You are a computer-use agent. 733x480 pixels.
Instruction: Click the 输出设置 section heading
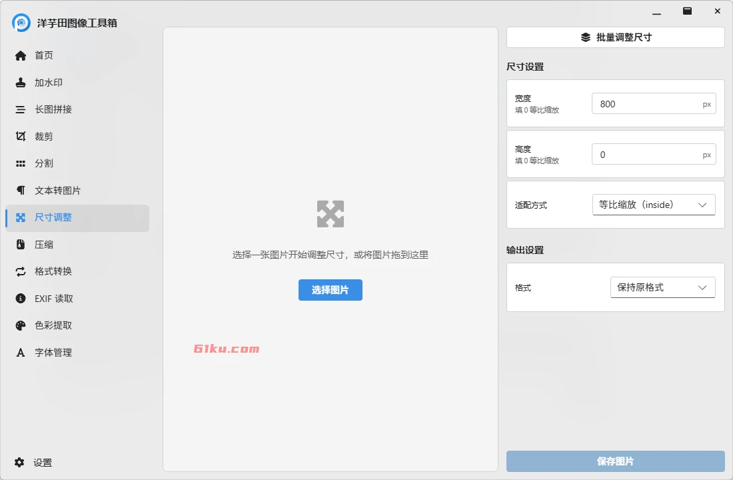point(525,250)
